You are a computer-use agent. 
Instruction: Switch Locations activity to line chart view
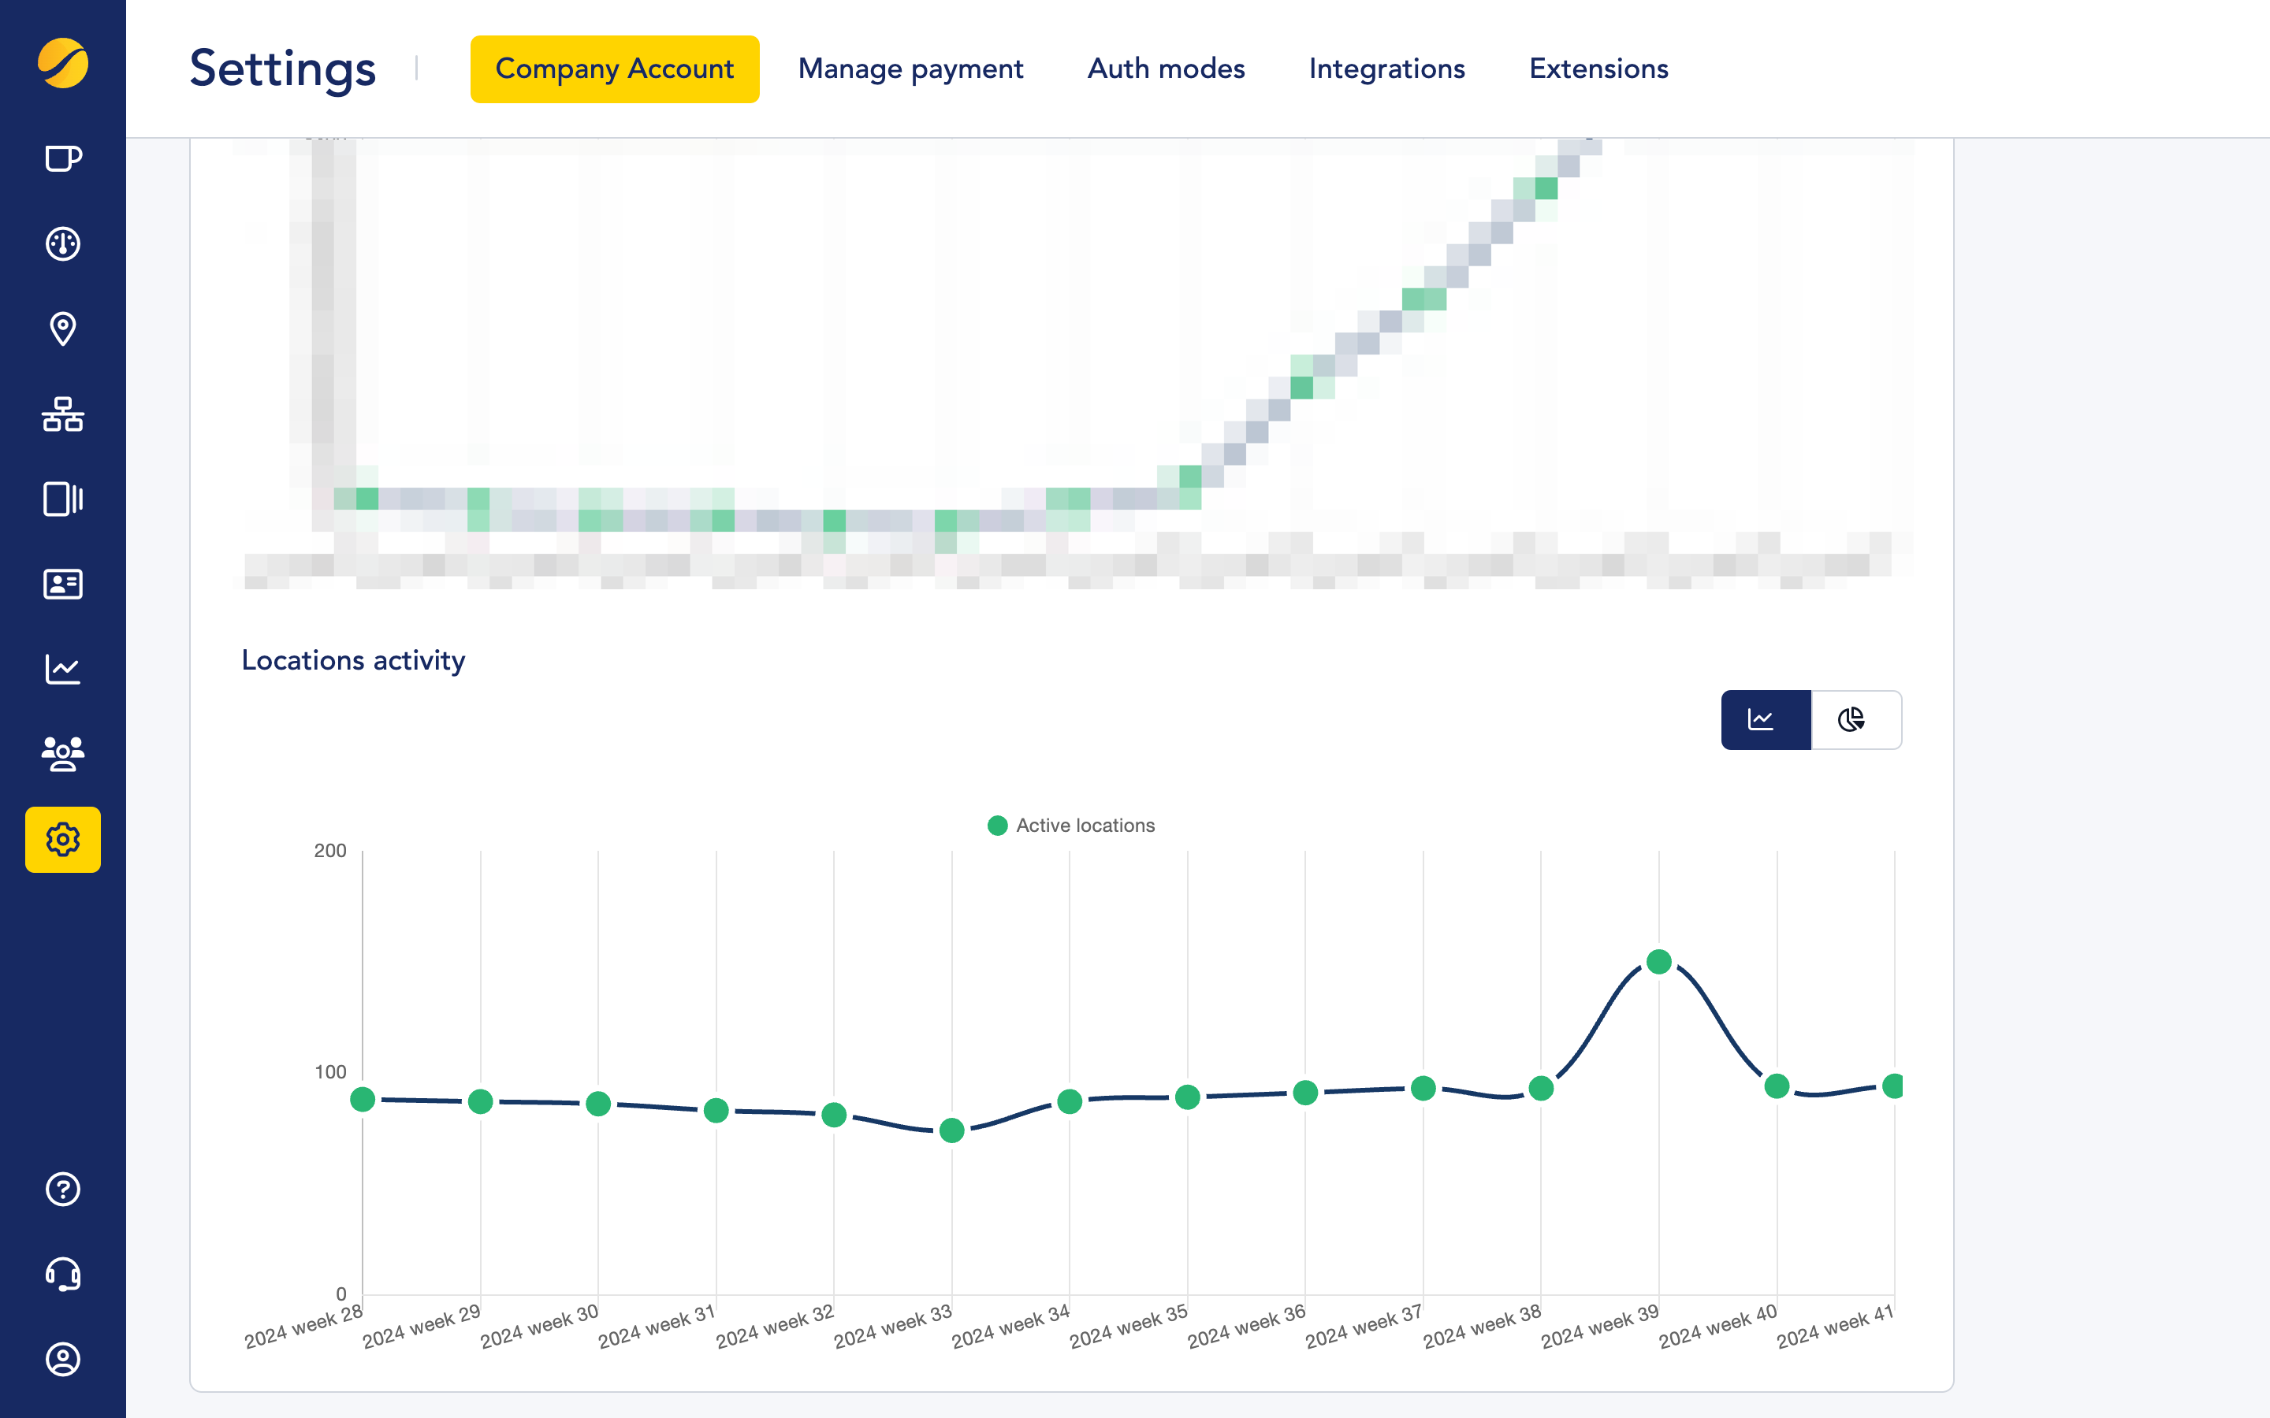click(1765, 720)
